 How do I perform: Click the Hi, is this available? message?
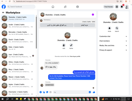point(52,63)
